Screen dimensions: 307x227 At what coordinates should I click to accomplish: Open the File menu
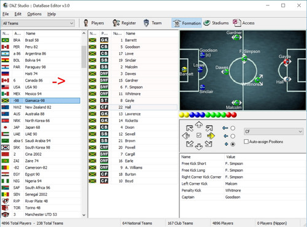6,14
